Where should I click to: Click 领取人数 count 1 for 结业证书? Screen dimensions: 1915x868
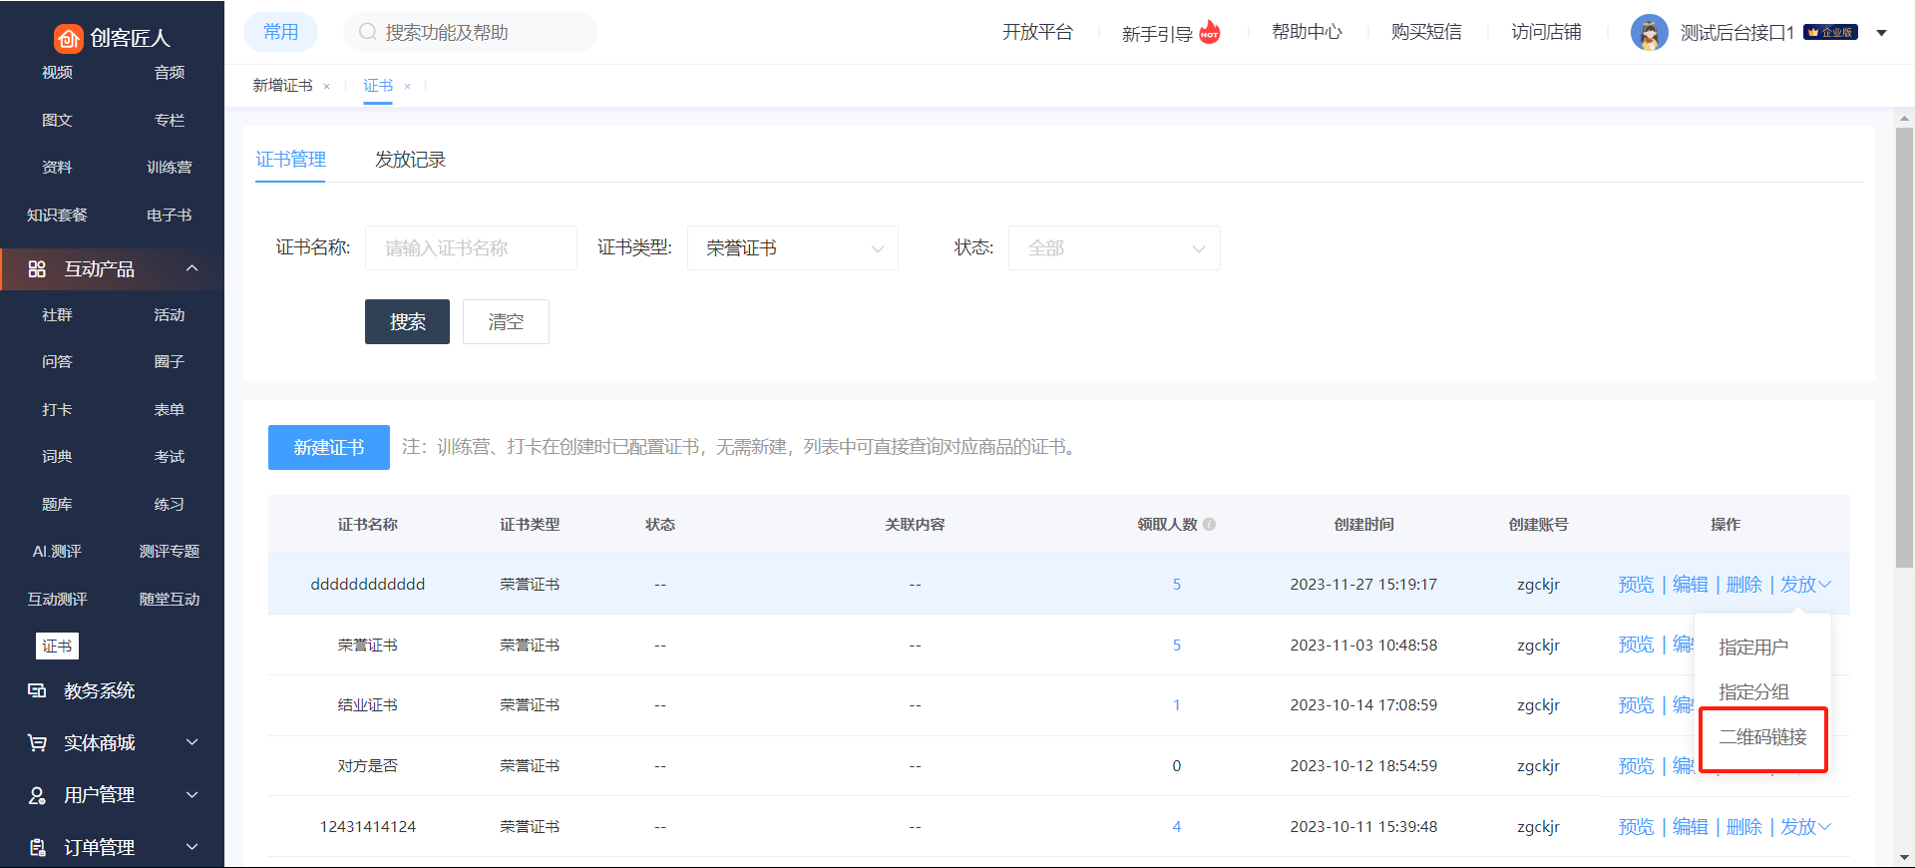(x=1177, y=705)
